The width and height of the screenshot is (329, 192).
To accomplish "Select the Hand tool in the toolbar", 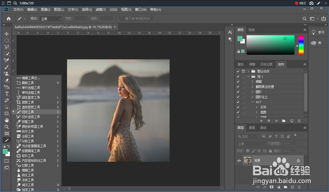I will [x=7, y=120].
